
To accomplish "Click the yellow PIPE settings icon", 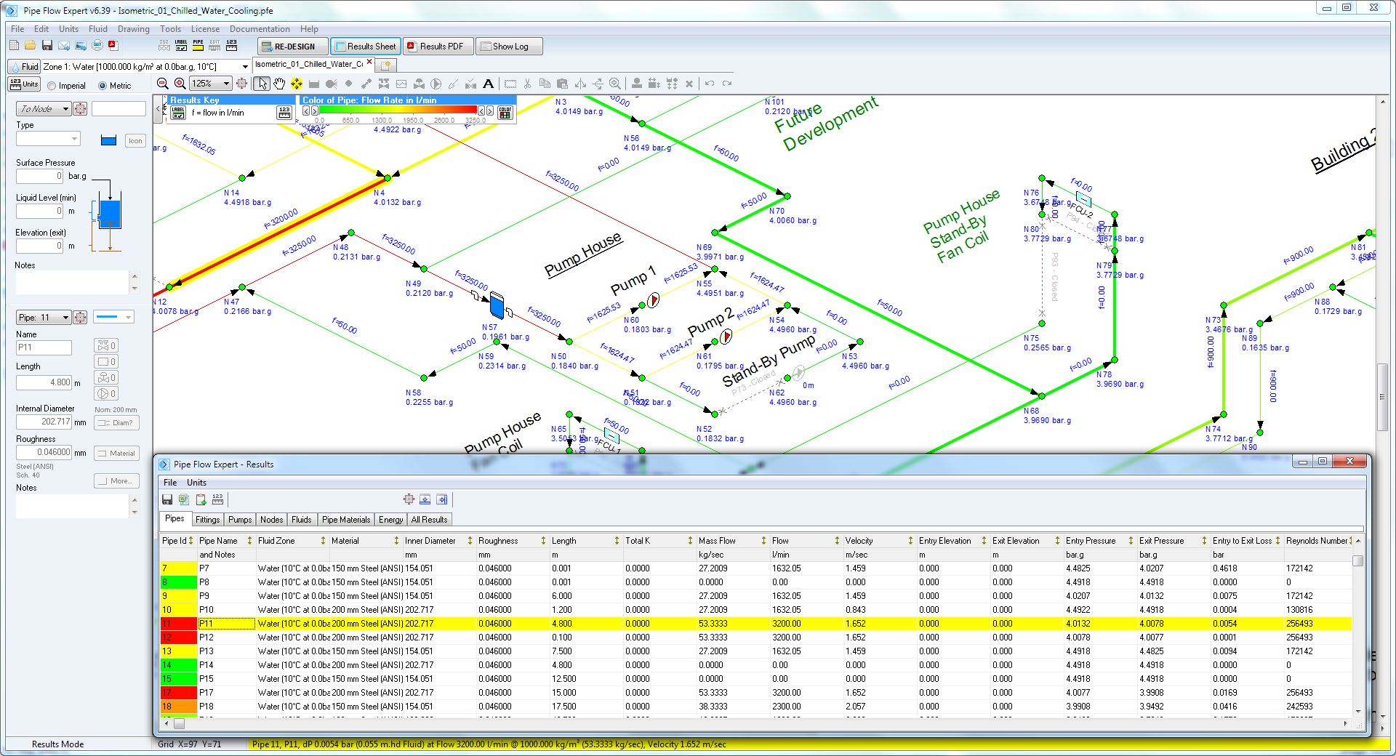I will pos(198,46).
